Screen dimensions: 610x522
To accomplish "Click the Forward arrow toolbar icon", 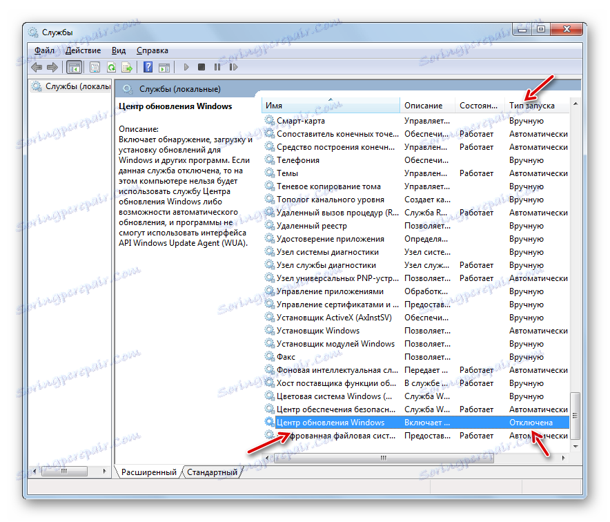I will pos(52,68).
